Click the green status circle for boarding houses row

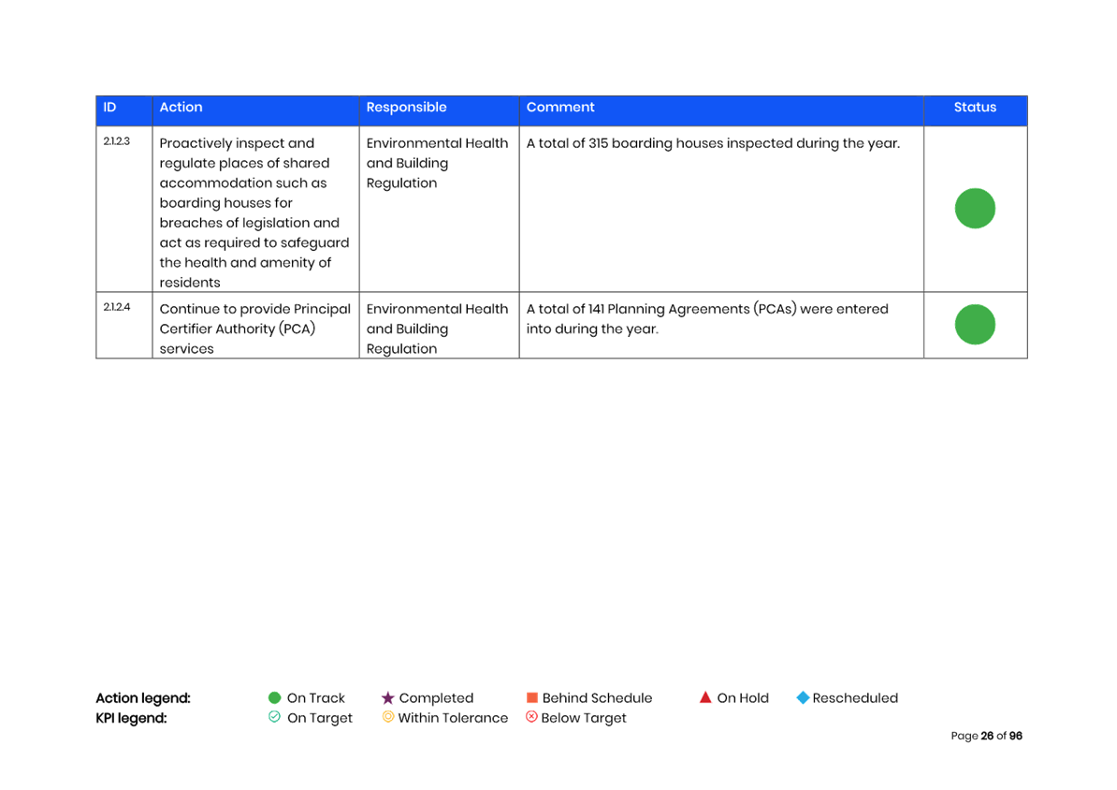point(975,208)
